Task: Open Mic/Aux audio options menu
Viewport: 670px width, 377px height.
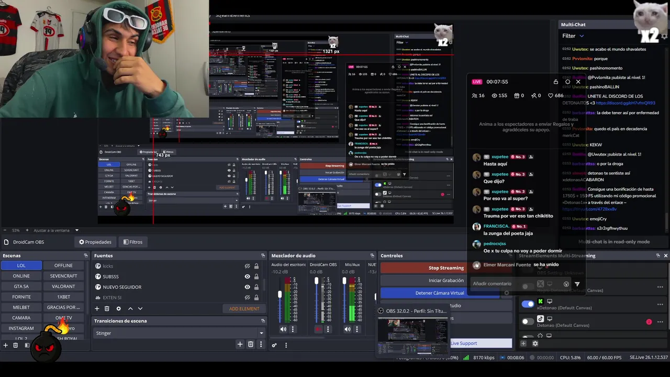Action: [357, 329]
